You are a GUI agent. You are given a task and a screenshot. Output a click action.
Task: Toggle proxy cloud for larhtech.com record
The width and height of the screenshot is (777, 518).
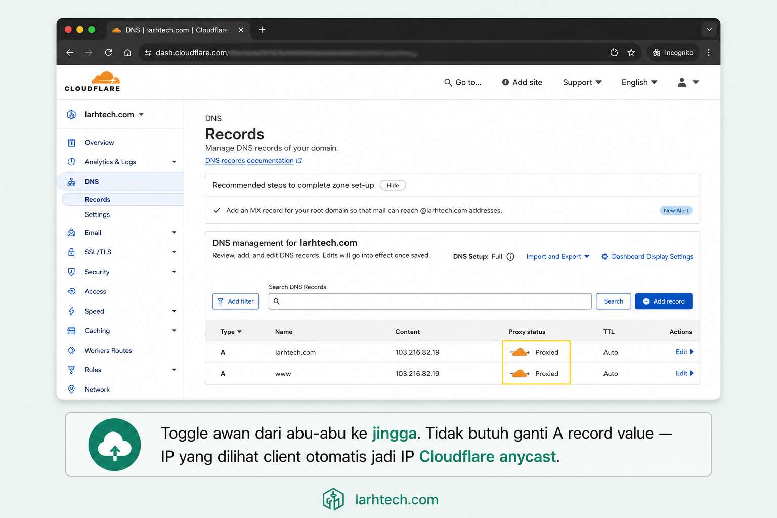click(520, 352)
